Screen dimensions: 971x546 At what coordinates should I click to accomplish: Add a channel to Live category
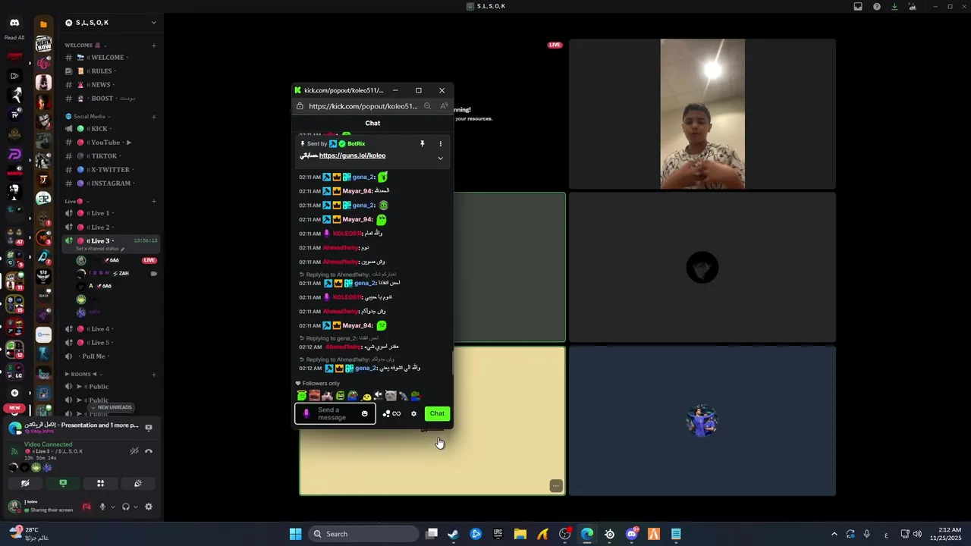pos(153,202)
